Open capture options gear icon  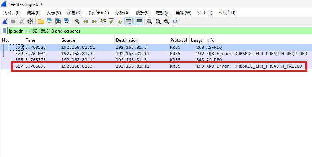30,21
